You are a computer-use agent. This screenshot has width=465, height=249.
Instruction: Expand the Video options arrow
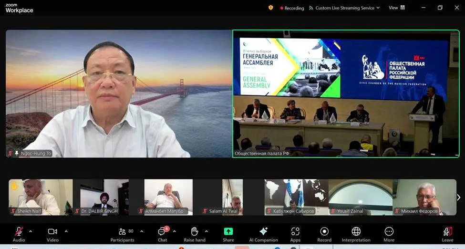pyautogui.click(x=66, y=231)
